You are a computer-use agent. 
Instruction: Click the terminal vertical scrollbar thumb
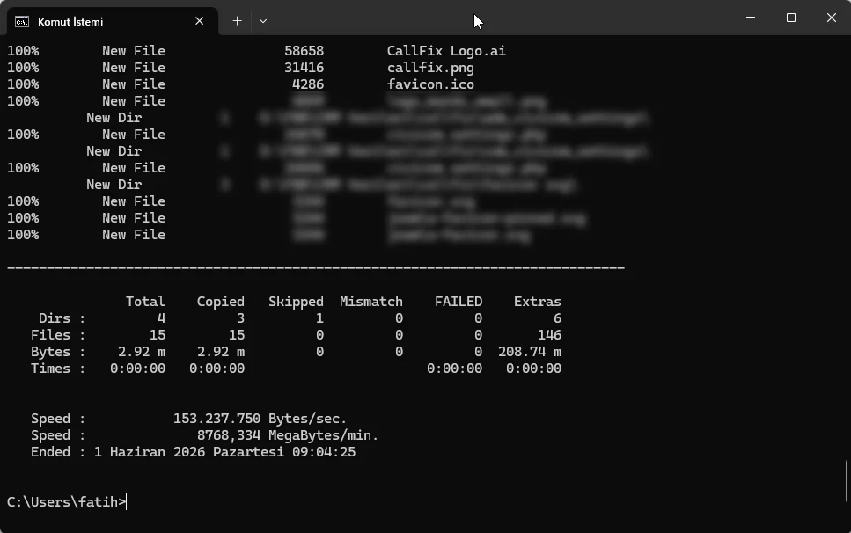pos(846,481)
